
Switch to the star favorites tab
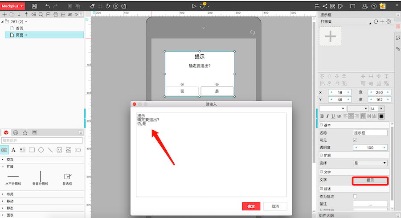tap(25, 132)
